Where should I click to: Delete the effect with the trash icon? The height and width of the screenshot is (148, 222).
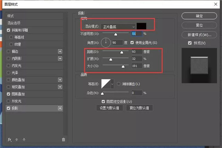coord(63,140)
